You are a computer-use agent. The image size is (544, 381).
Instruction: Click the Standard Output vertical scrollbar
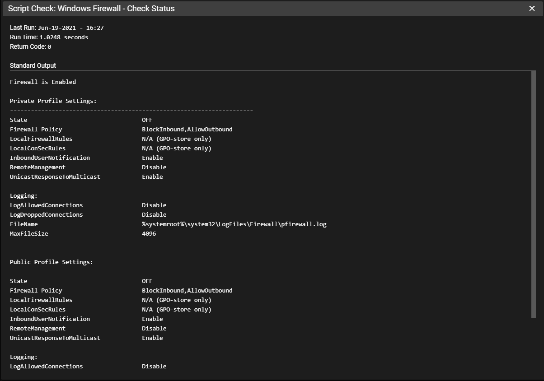click(x=534, y=194)
